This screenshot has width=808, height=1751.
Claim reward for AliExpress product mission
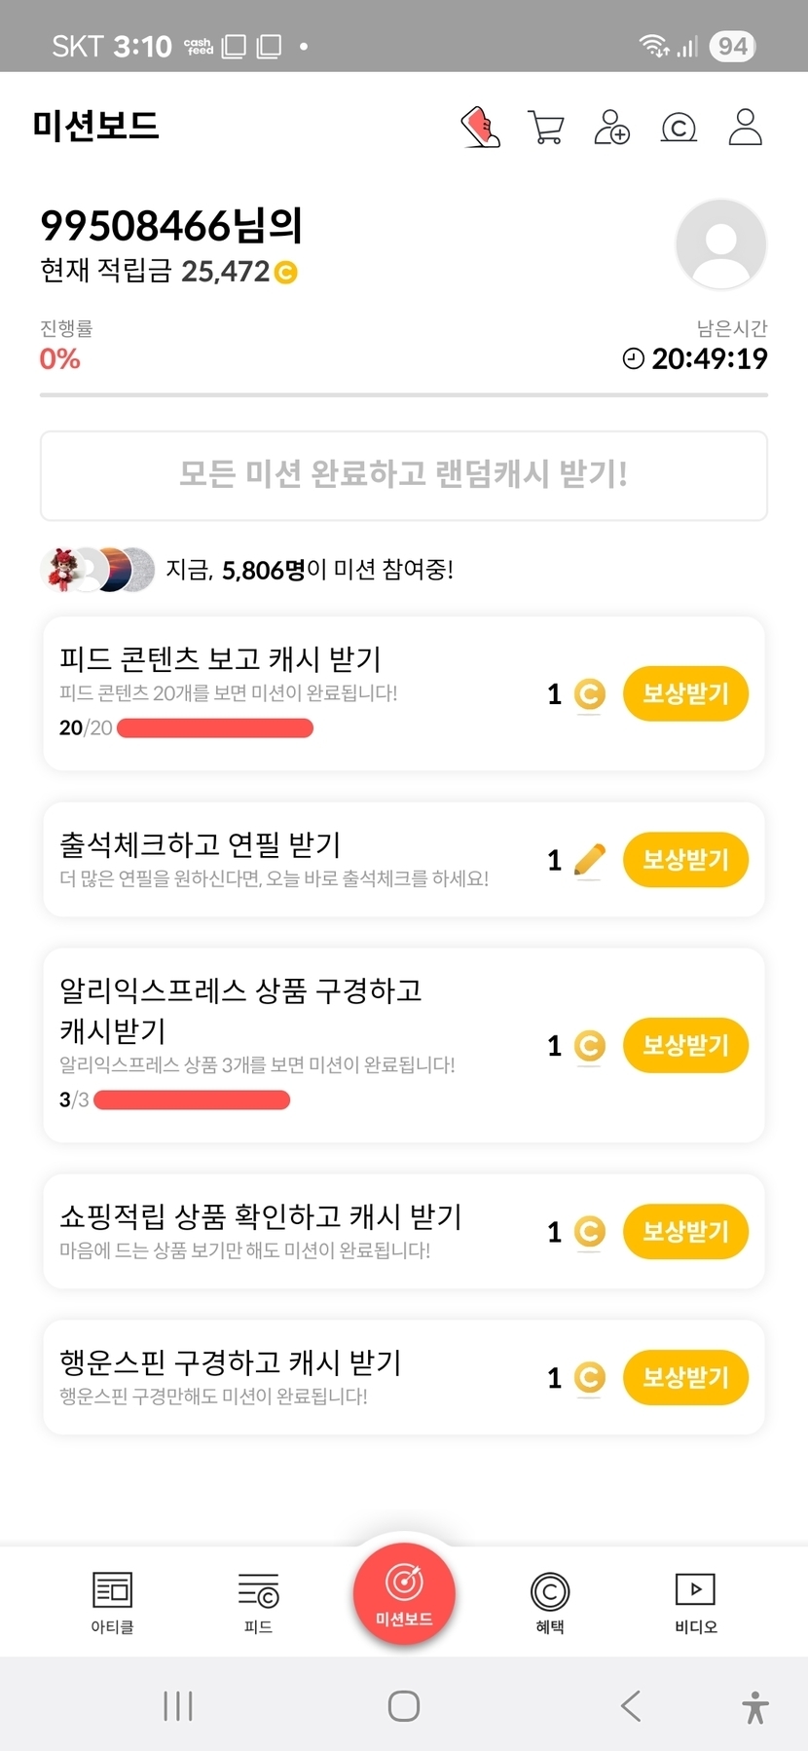(685, 1045)
